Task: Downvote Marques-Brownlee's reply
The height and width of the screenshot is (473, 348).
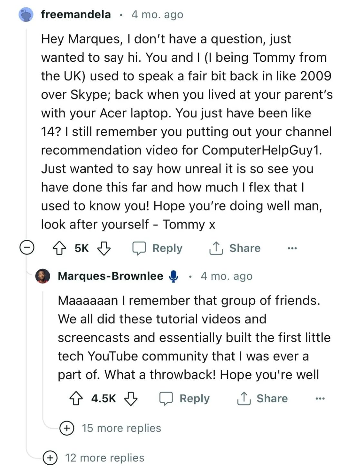Action: coord(131,398)
